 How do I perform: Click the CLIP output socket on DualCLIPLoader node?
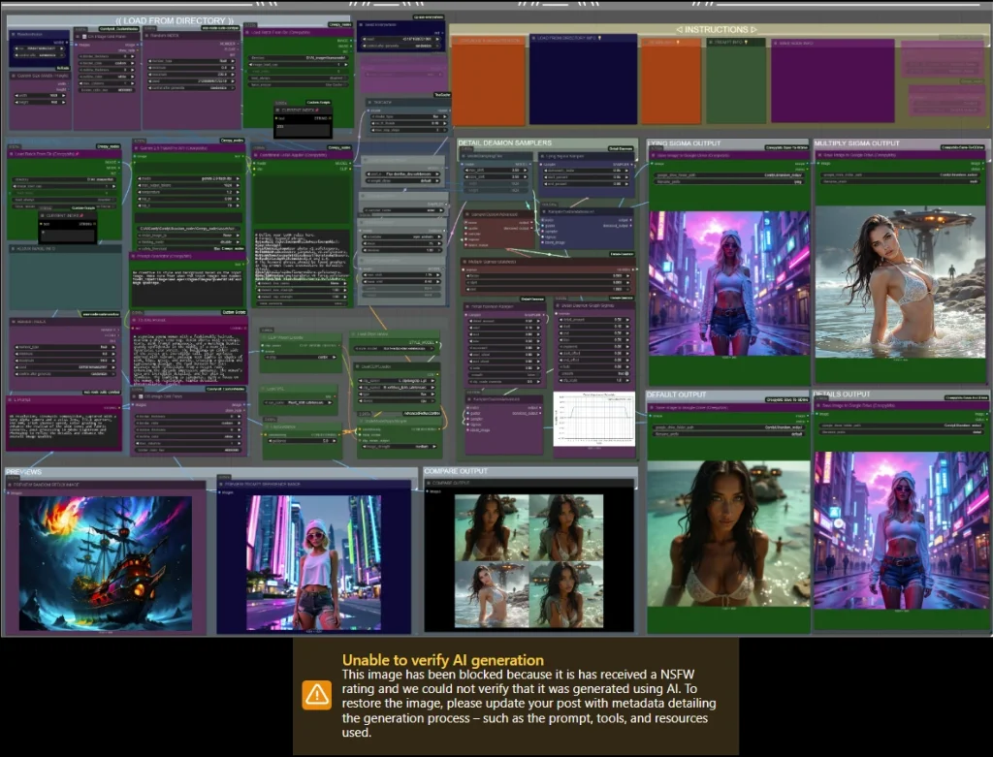tap(437, 374)
